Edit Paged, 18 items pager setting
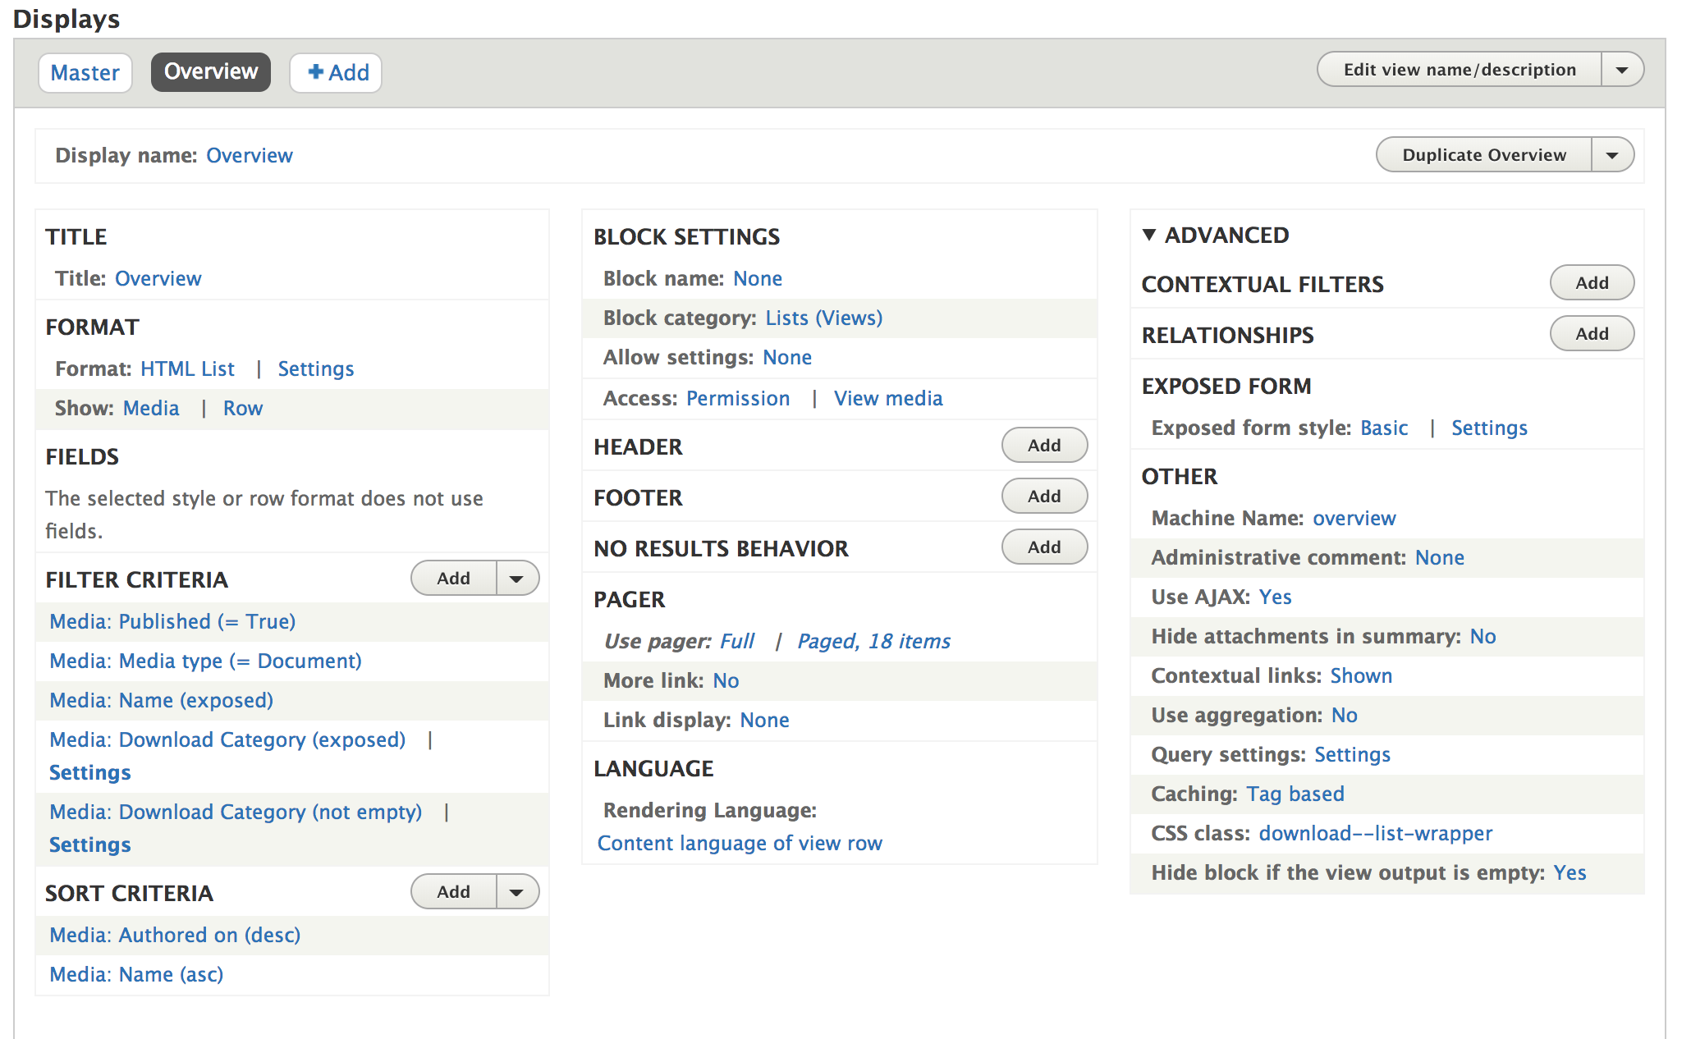This screenshot has height=1039, width=1691. (873, 642)
